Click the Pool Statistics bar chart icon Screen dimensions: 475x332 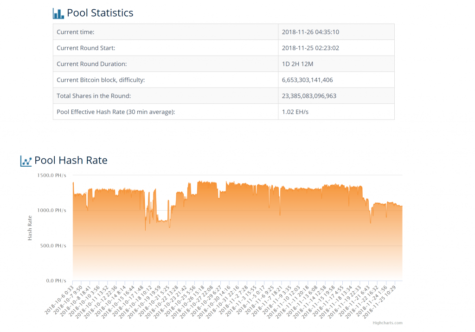[x=58, y=13]
